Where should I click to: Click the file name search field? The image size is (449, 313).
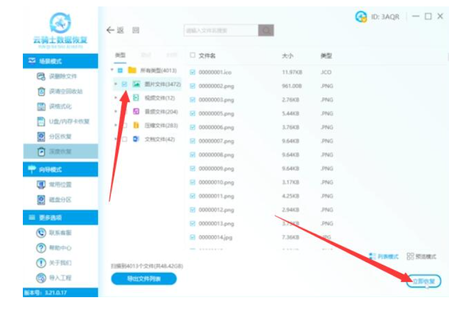coord(220,30)
